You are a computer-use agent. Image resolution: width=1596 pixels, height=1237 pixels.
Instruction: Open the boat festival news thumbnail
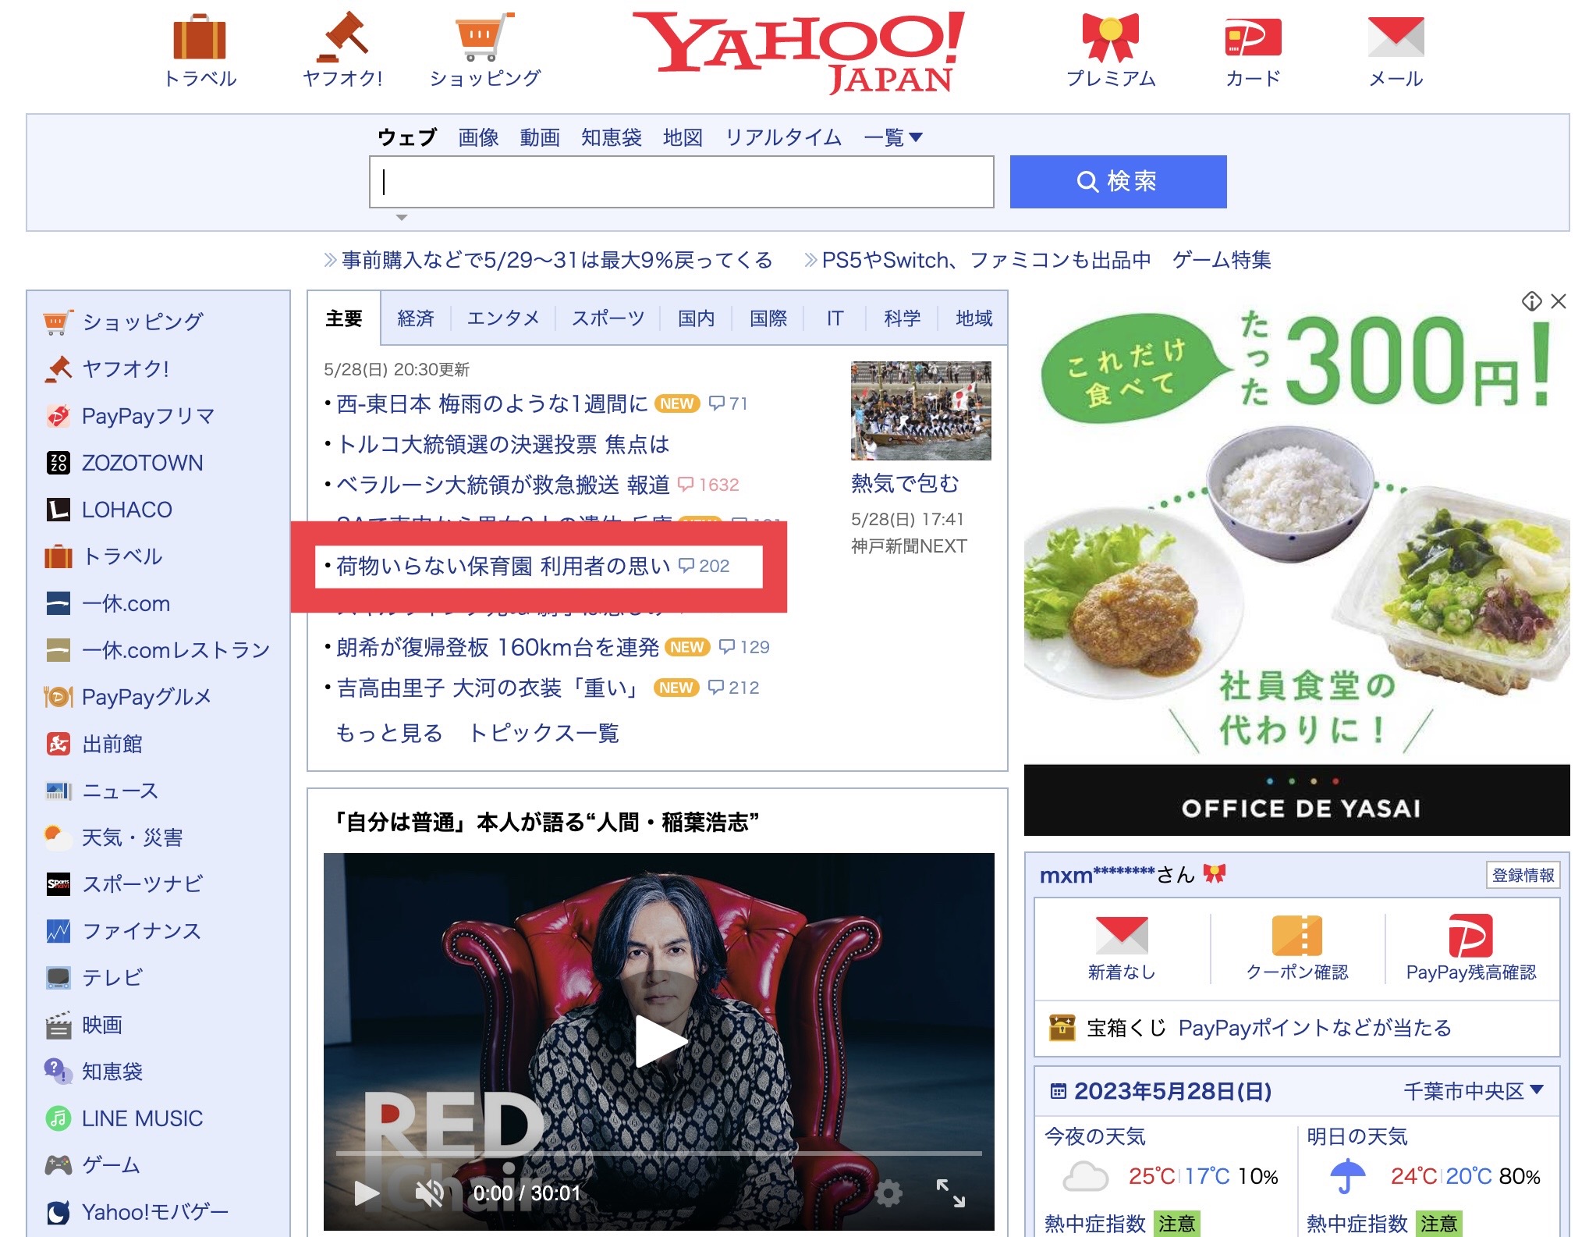(920, 411)
